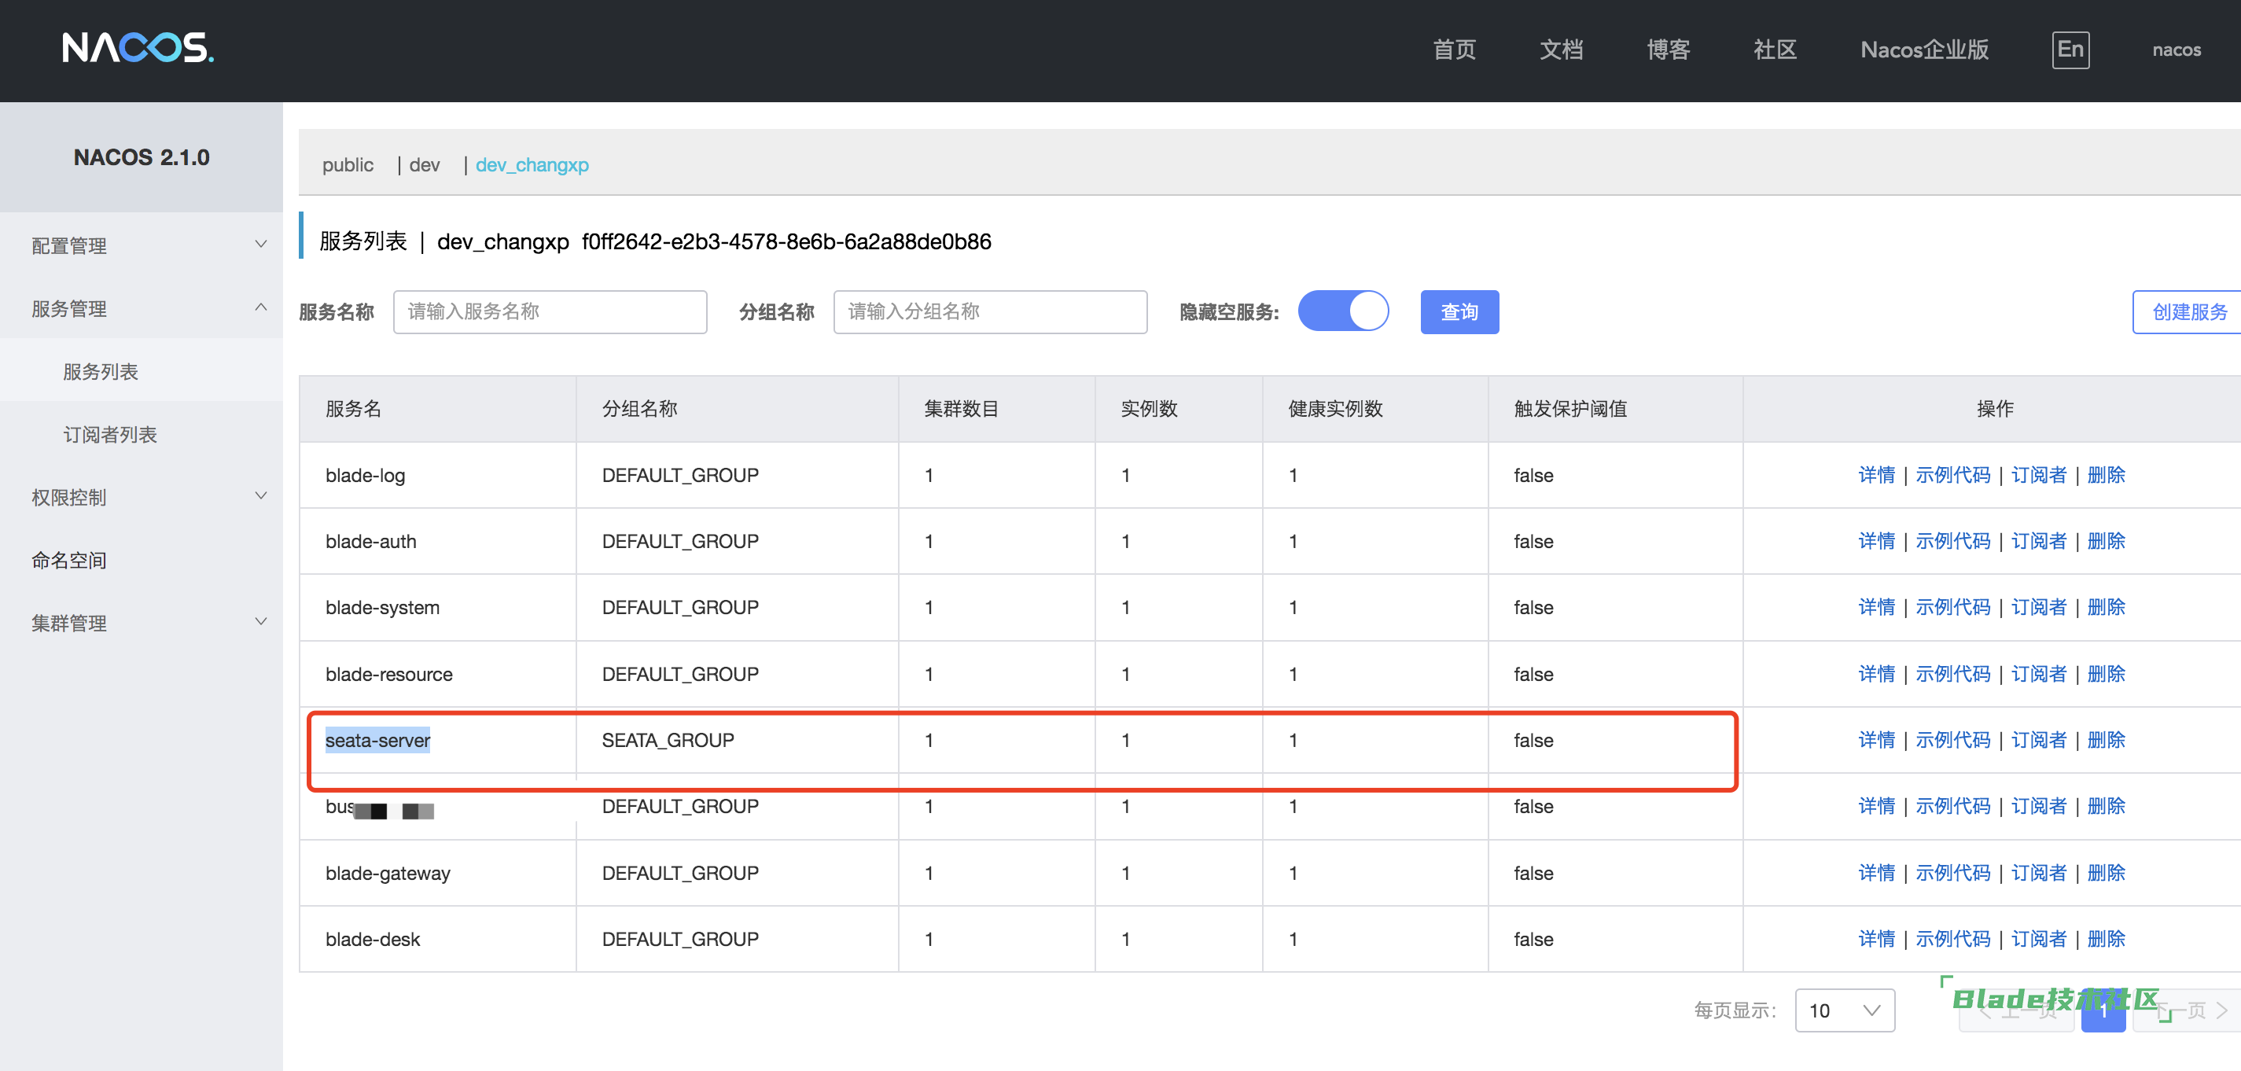The height and width of the screenshot is (1071, 2241).
Task: Click 删除 for blade-resource
Action: click(x=2105, y=673)
